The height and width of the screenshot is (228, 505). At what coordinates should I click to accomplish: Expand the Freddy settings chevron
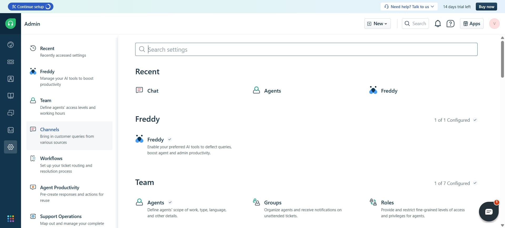(169, 139)
